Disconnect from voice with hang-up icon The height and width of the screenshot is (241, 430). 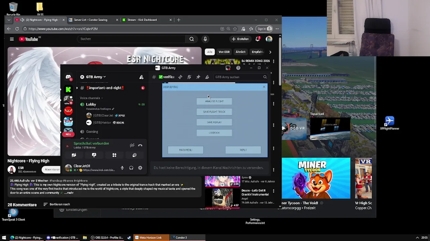[140, 145]
